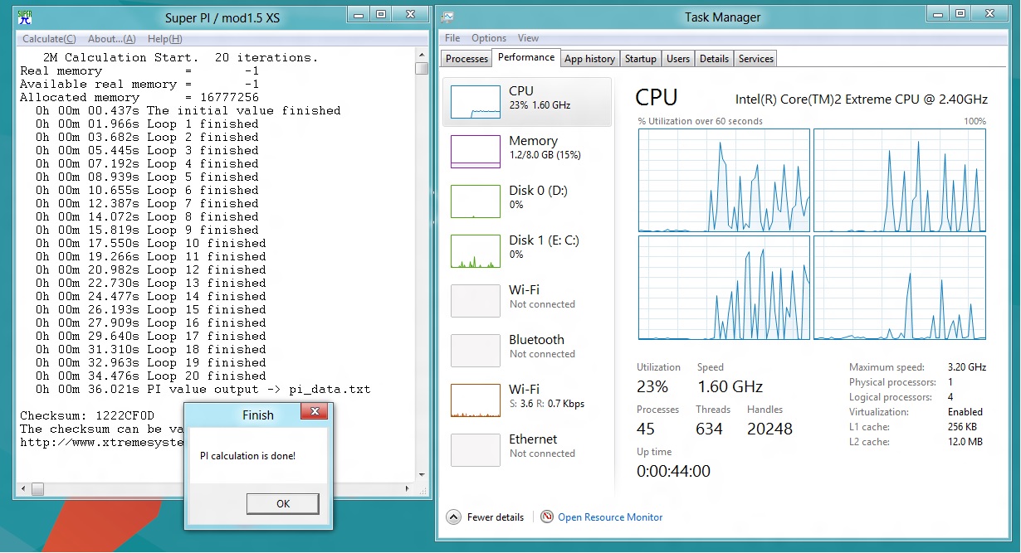The image size is (1021, 553).
Task: Click the 'Loop 20 finished' line
Action: 151,376
